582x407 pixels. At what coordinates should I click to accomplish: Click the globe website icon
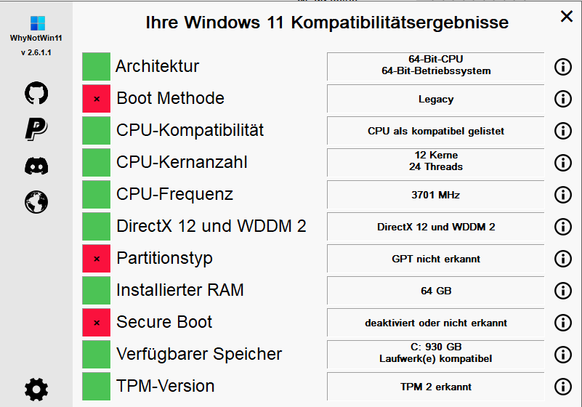pos(36,202)
